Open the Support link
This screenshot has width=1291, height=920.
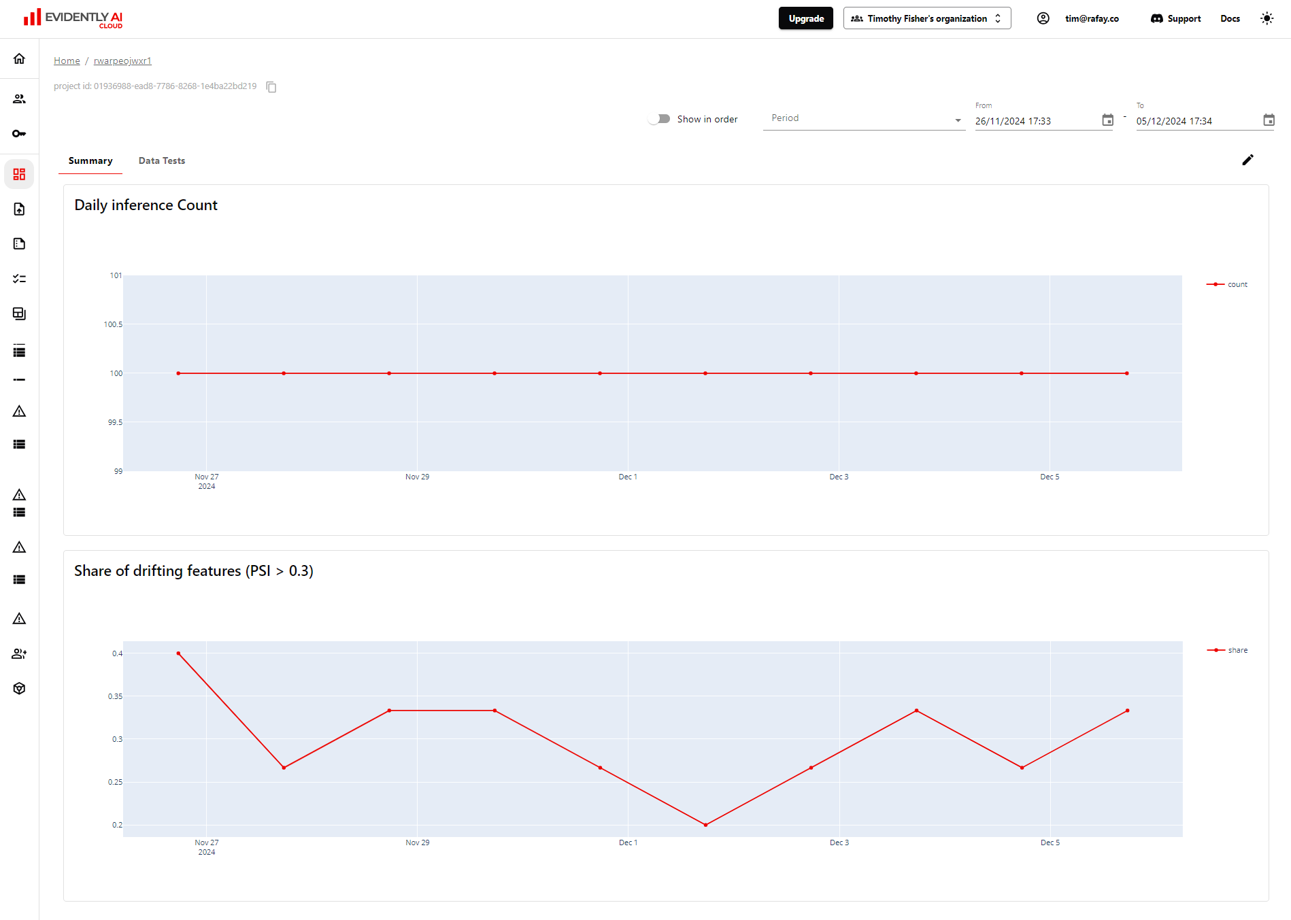(1175, 18)
